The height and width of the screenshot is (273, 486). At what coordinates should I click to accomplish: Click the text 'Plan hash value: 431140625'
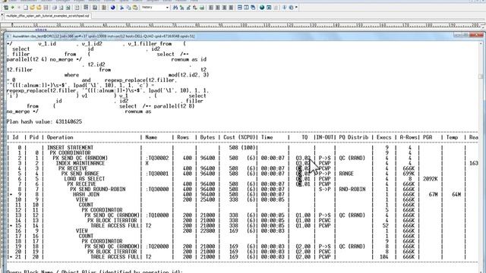pos(44,121)
